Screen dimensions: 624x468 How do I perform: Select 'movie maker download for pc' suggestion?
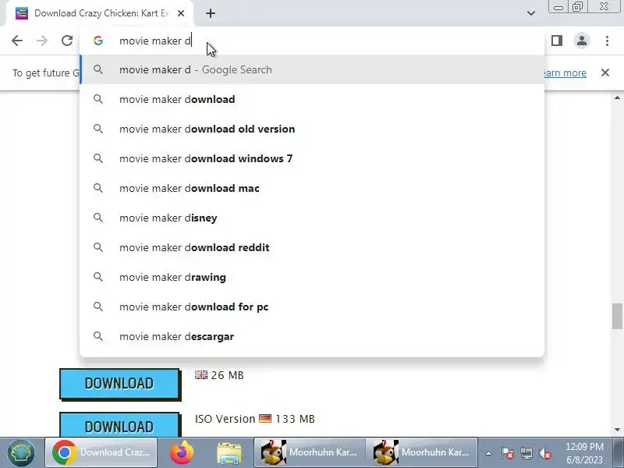tap(312, 307)
